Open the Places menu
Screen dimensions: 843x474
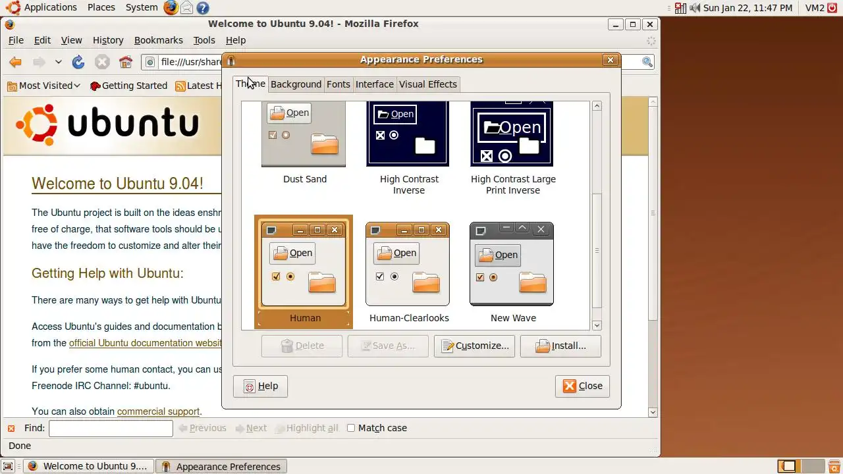[x=101, y=7]
